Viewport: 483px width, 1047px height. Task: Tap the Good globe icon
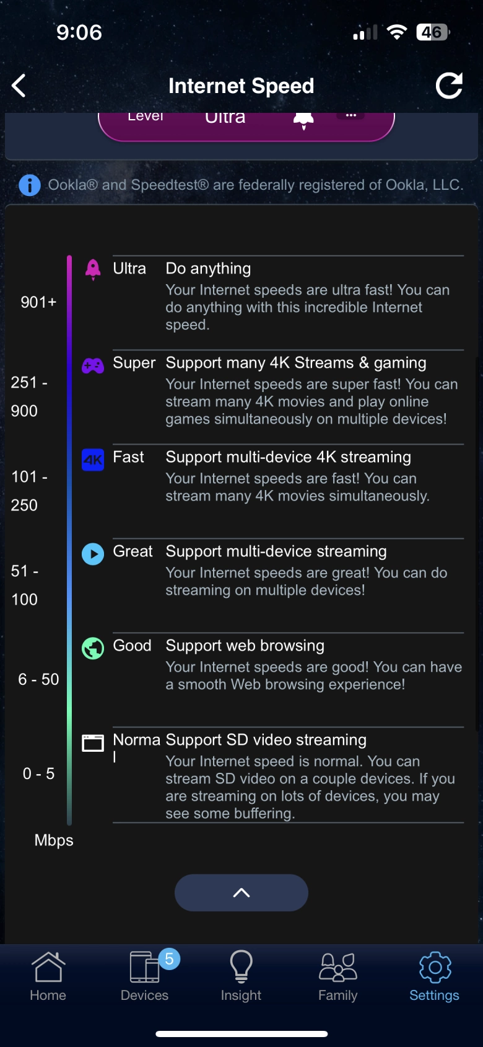93,648
